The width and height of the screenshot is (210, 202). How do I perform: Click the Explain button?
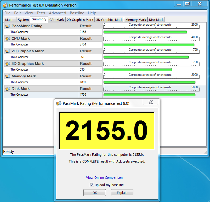pos(122,193)
